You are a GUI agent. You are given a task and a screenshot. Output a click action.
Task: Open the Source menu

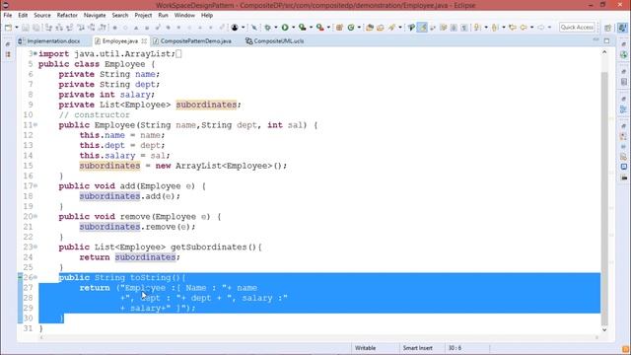(42, 15)
